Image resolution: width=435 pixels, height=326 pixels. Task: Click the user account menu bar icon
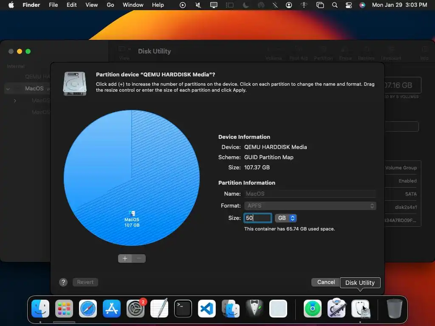[x=289, y=5]
